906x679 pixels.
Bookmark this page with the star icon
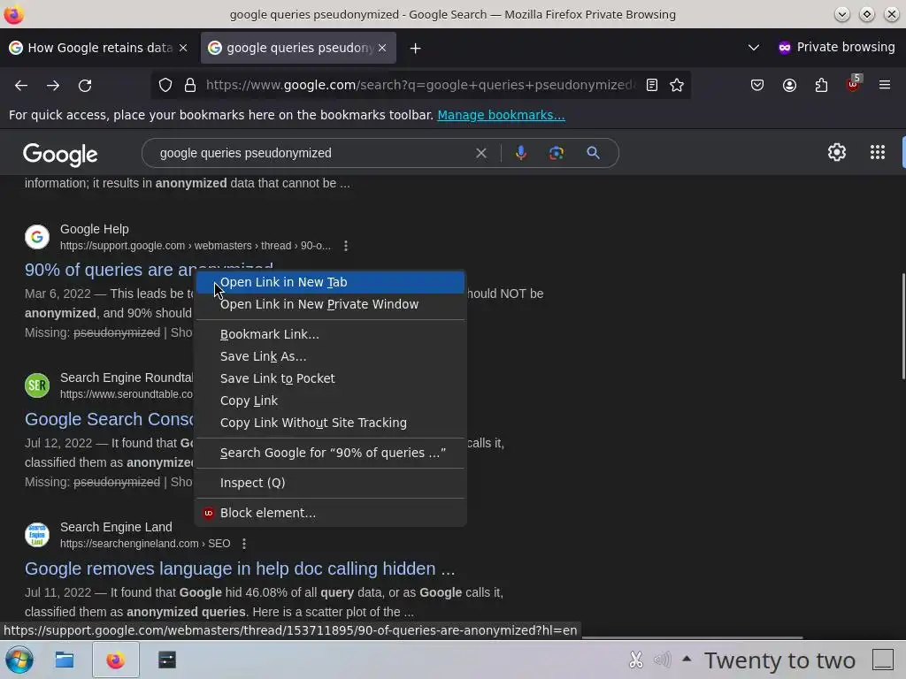[677, 86]
